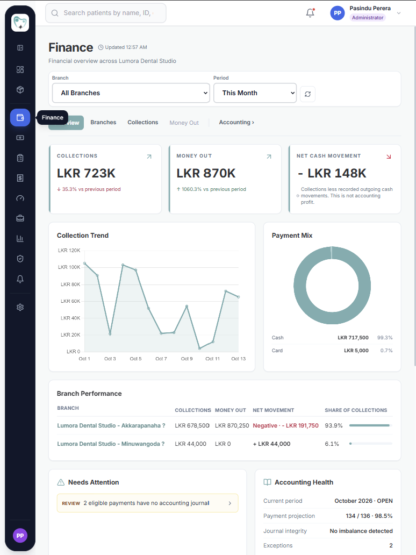The width and height of the screenshot is (416, 555).
Task: Open the dashboard grid icon in sidebar
Action: tap(20, 69)
